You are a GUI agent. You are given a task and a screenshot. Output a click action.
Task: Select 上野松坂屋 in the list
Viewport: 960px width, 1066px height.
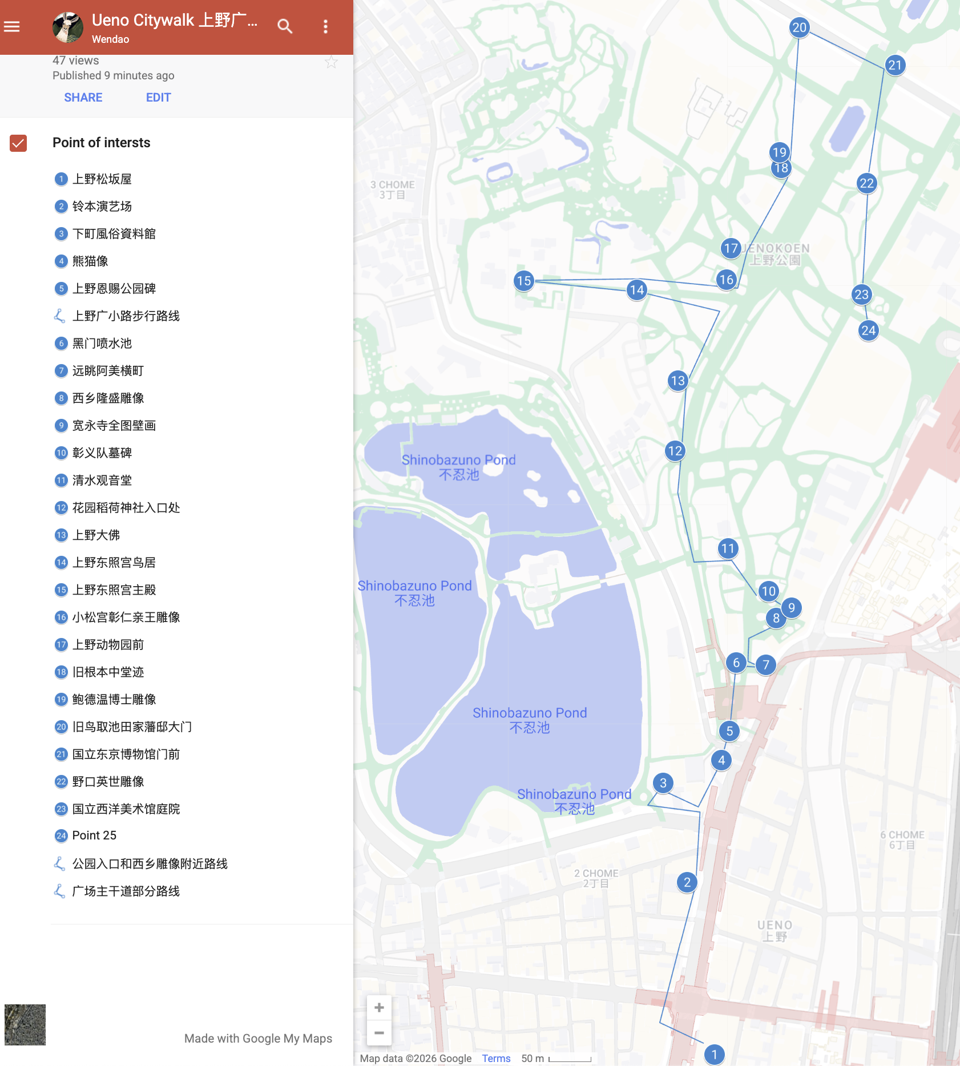pyautogui.click(x=102, y=179)
